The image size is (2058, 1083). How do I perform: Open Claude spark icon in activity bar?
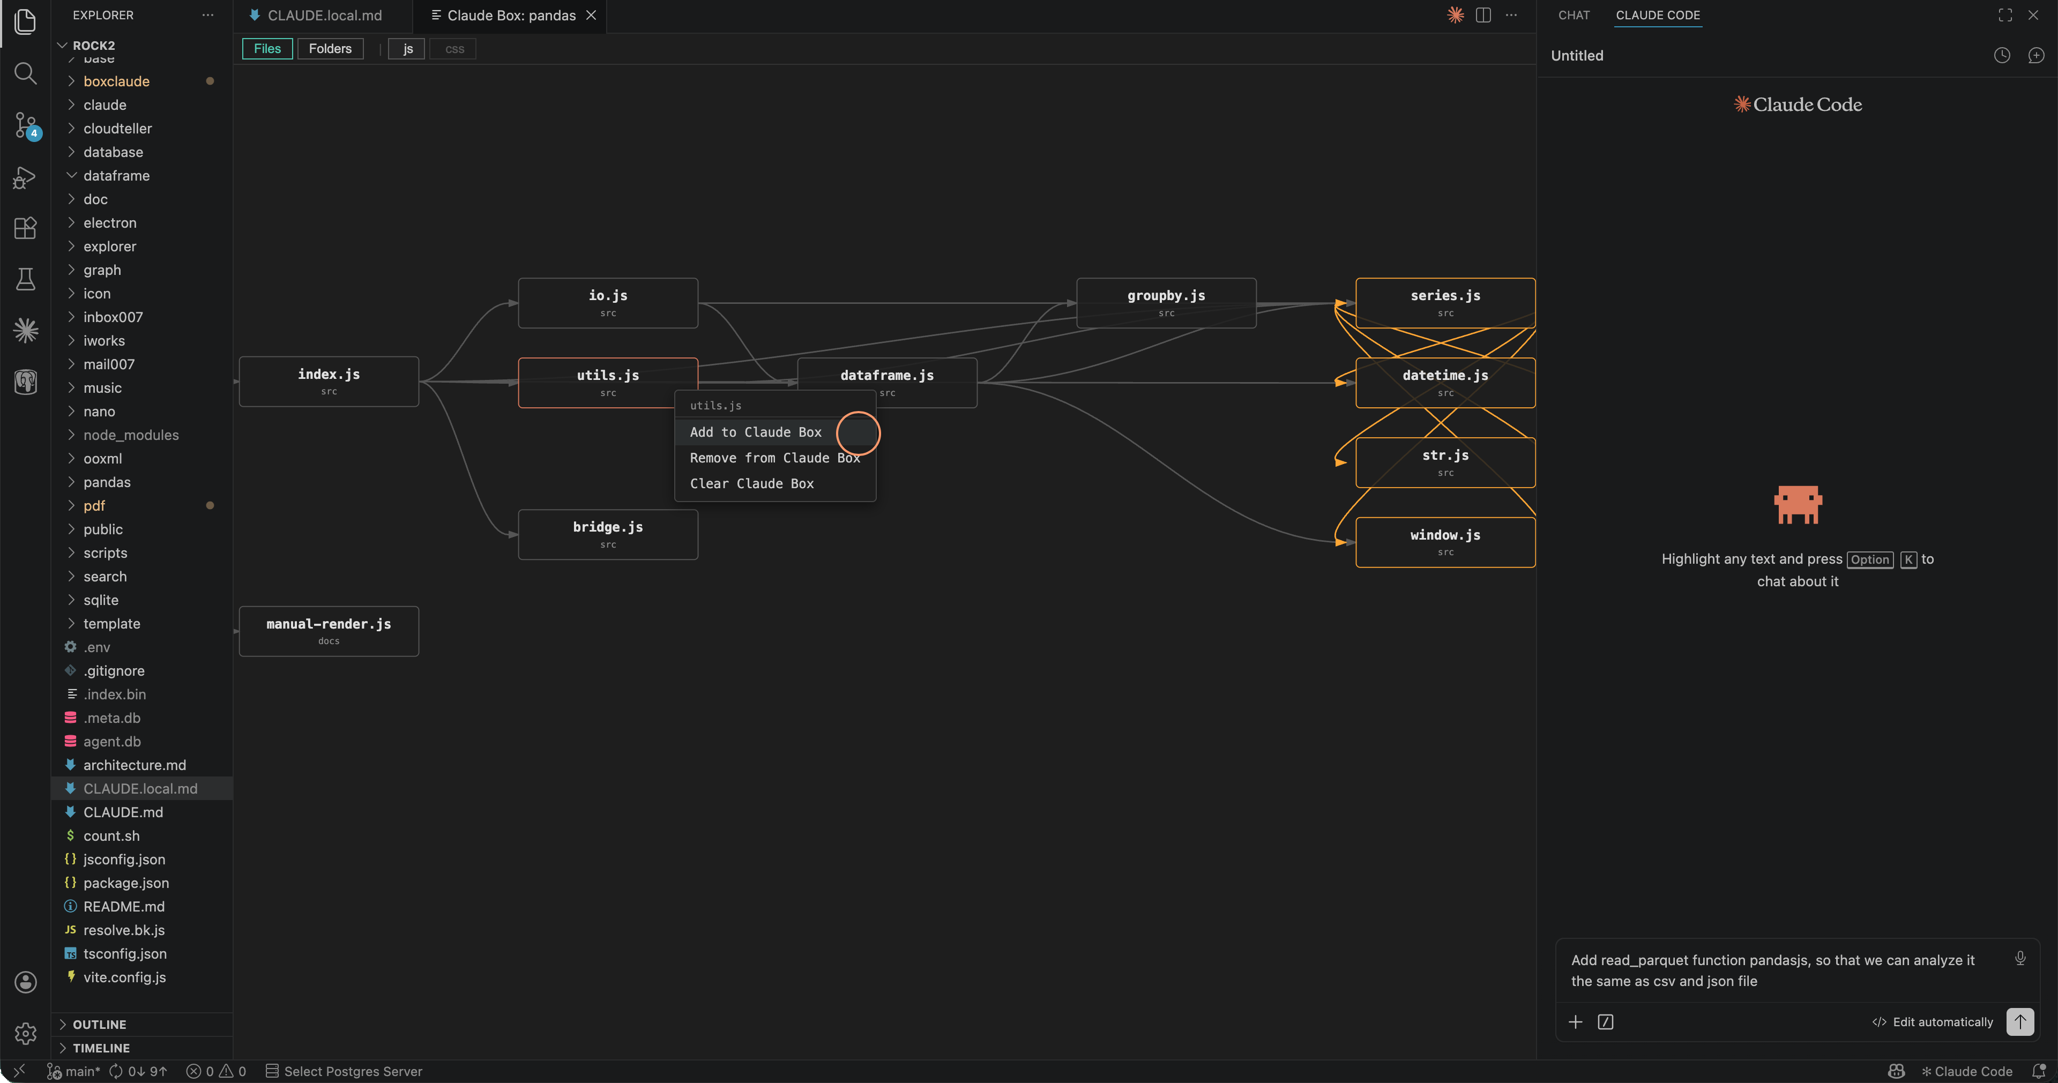tap(26, 331)
